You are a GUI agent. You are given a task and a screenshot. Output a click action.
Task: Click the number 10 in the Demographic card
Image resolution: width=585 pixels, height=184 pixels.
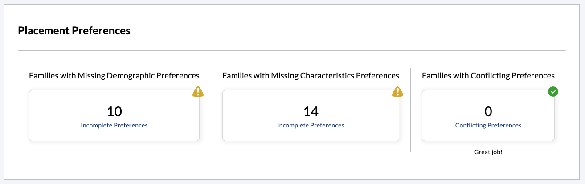point(114,111)
